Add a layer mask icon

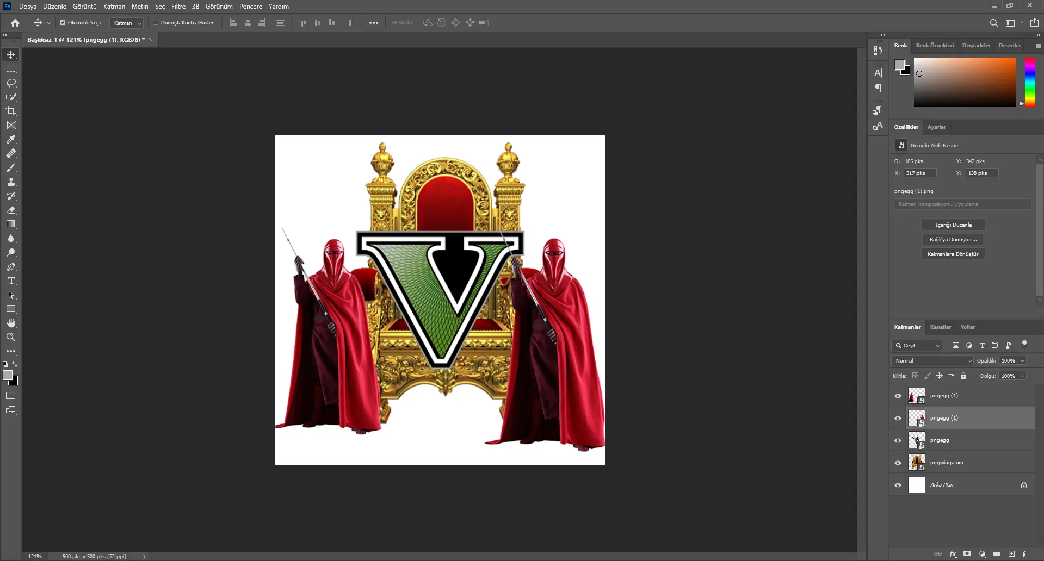click(967, 554)
